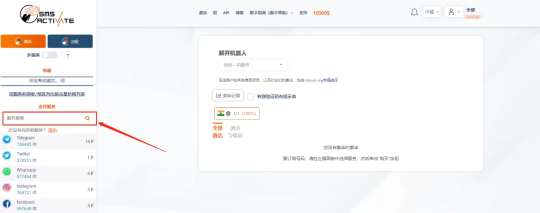Open the 选择一项服务 dropdown

253,65
